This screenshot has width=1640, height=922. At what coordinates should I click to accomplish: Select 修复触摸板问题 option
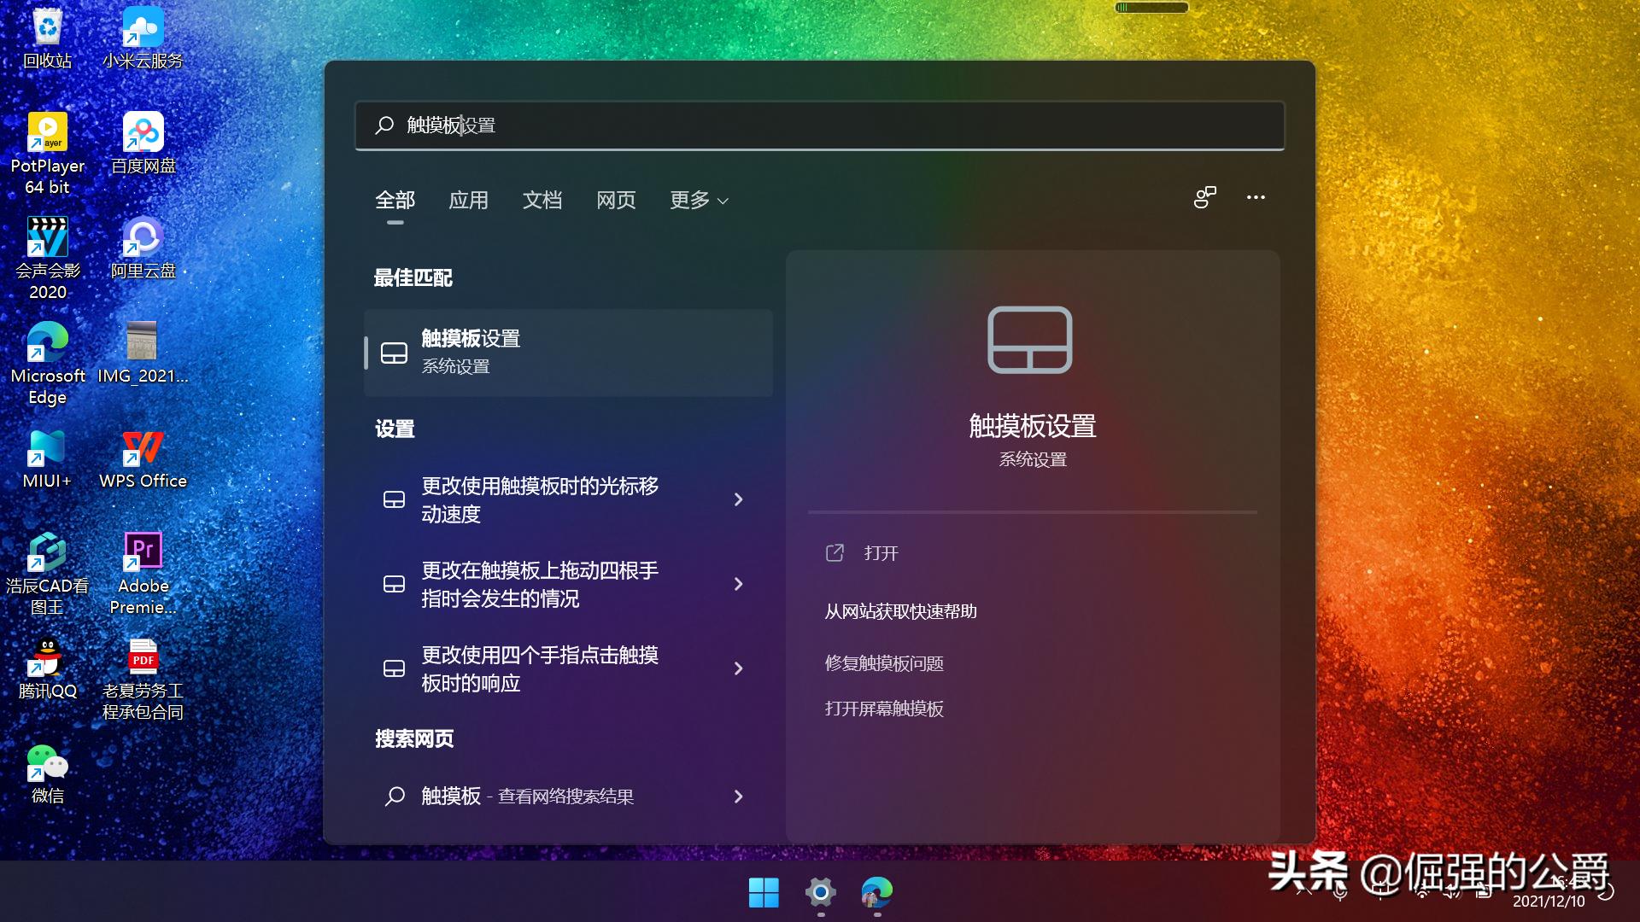(x=883, y=663)
